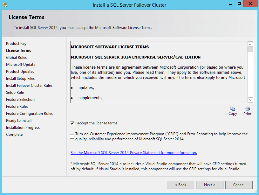259x195 pixels.
Task: Go to the Next setup step
Action: tap(209, 185)
